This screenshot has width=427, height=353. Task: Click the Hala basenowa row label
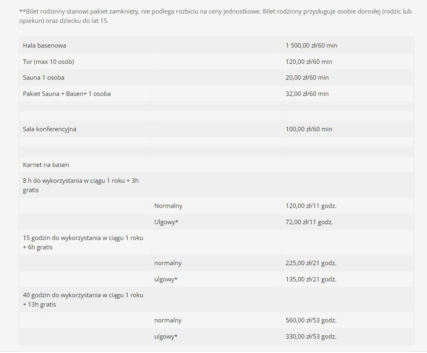coord(45,45)
